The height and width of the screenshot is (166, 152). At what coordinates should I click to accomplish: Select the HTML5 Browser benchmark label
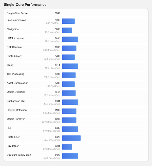pos(16,38)
